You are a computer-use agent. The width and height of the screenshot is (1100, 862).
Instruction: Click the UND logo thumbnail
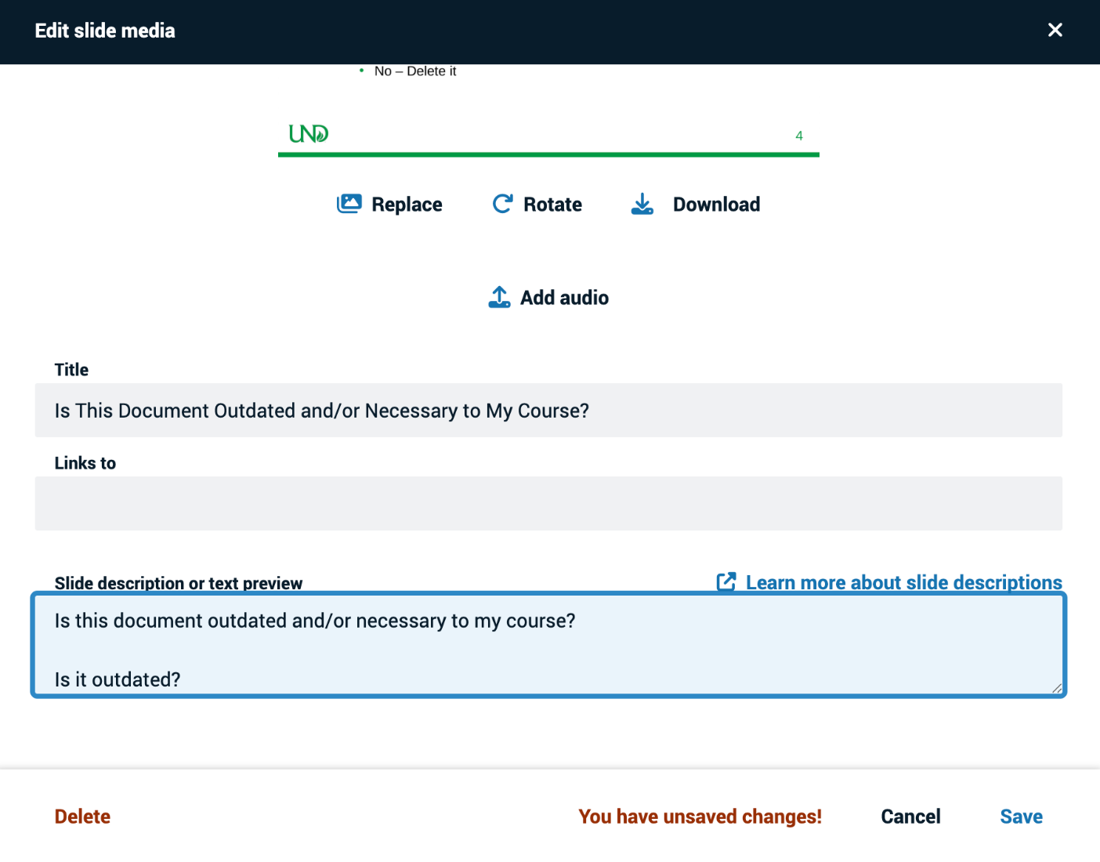[308, 133]
